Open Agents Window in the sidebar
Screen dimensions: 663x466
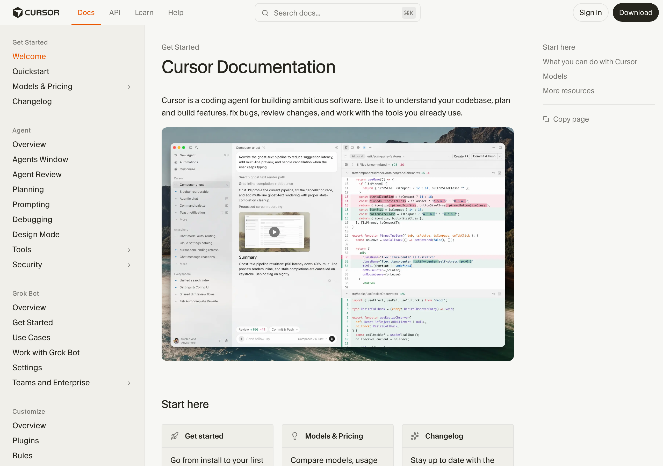click(x=40, y=159)
